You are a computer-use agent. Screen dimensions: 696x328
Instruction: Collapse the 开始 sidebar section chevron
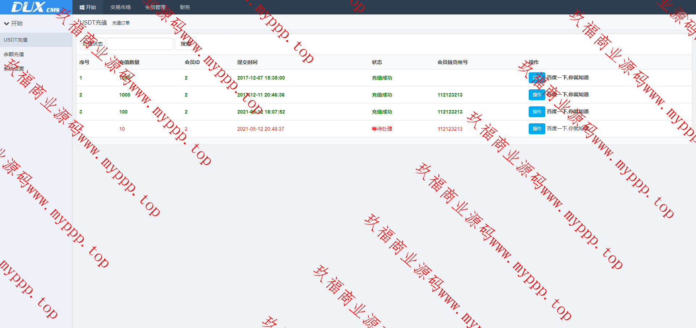coord(7,24)
